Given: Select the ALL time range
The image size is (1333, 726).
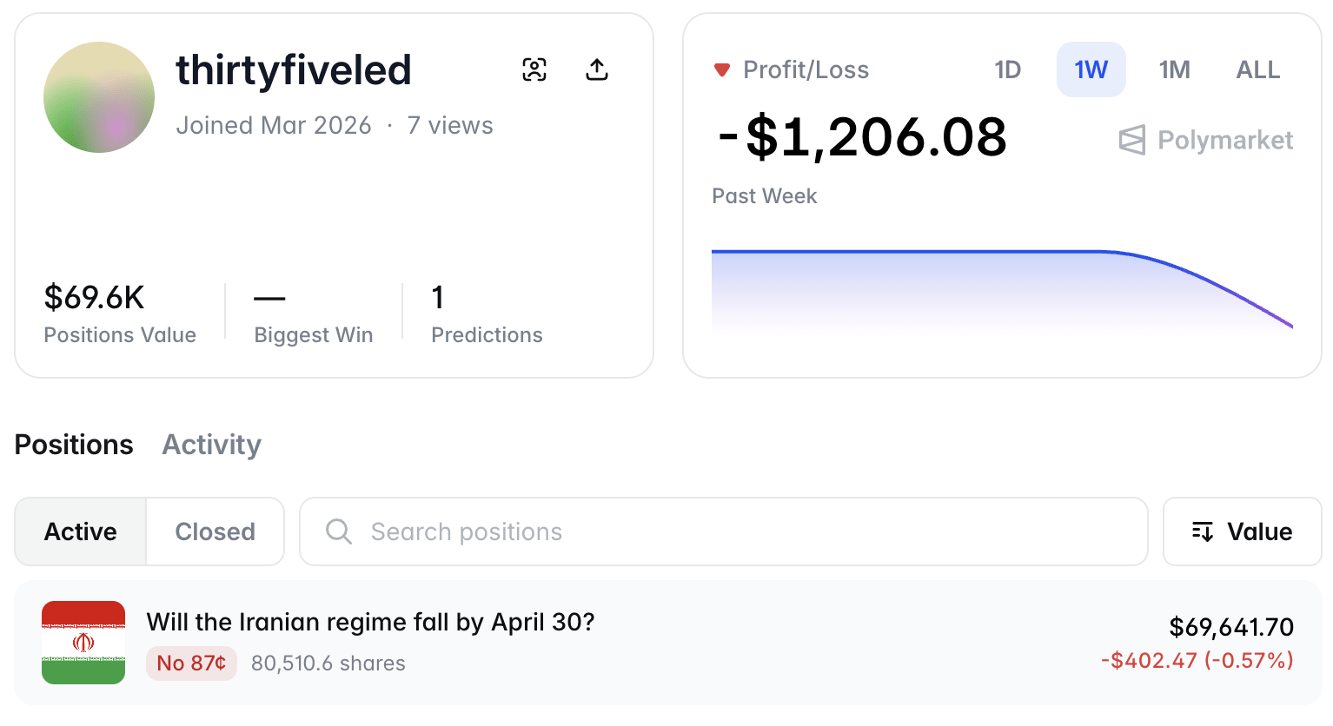Looking at the screenshot, I should coord(1257,69).
